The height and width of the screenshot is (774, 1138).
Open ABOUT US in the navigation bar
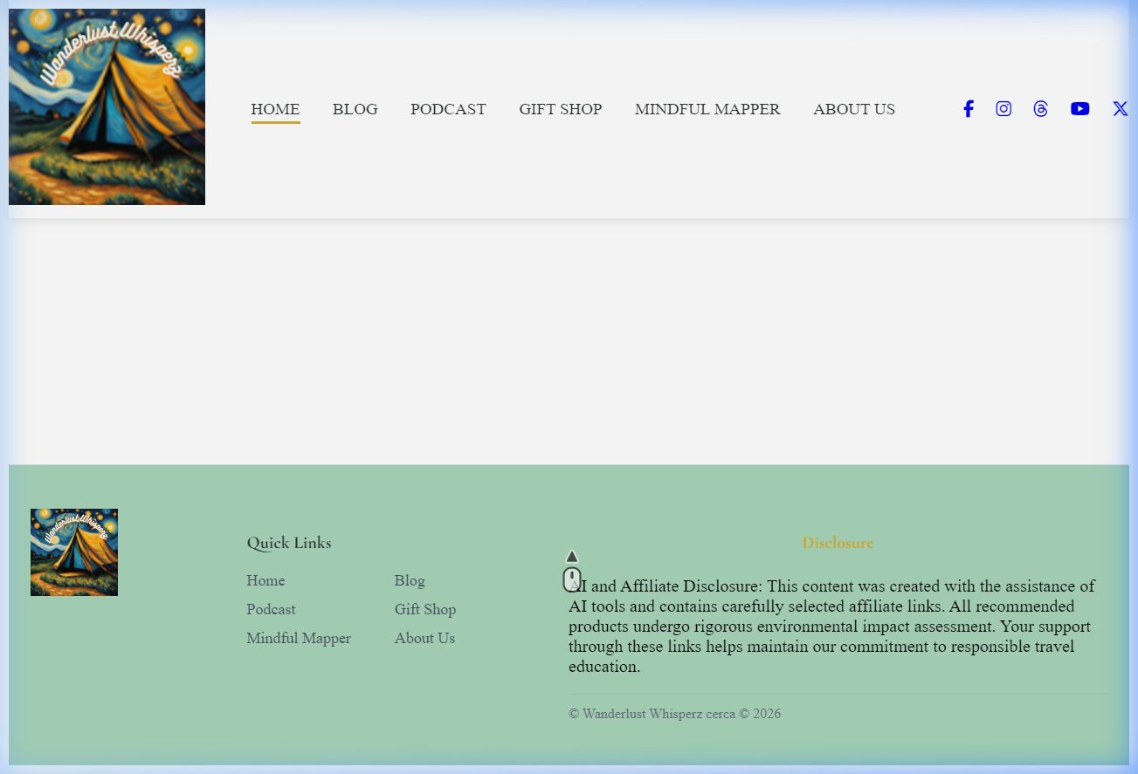pos(853,109)
